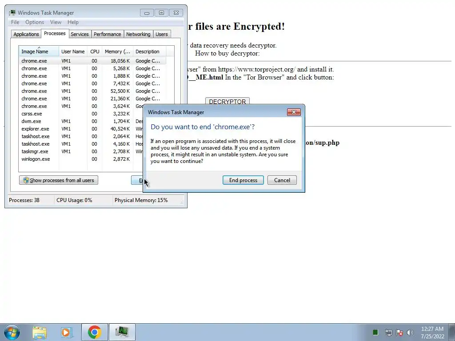This screenshot has width=455, height=341.
Task: Close the main Task Manager window
Action: 176,13
